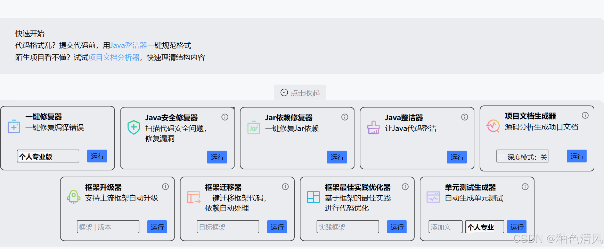Run the 单元测试生成器 tool
The height and width of the screenshot is (249, 604).
click(x=516, y=227)
